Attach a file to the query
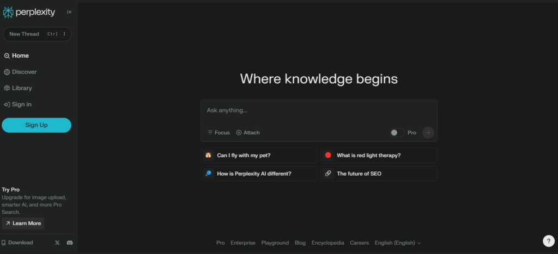This screenshot has height=254, width=558. (248, 133)
